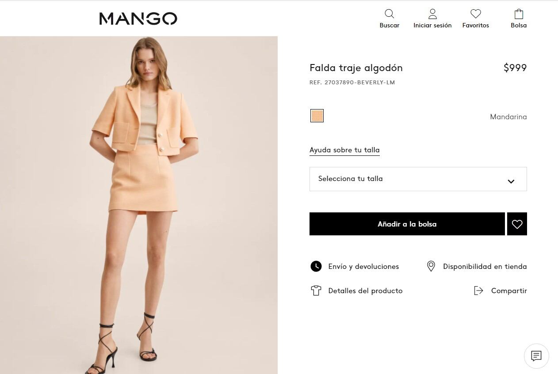Click the location pin icon for store availability
Viewport: 558px width, 374px height.
coord(431,266)
